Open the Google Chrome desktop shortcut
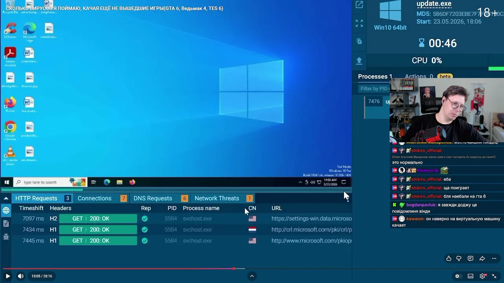The image size is (504, 283). (10, 131)
